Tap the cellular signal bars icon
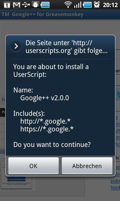This screenshot has height=201, width=120. 78,5
